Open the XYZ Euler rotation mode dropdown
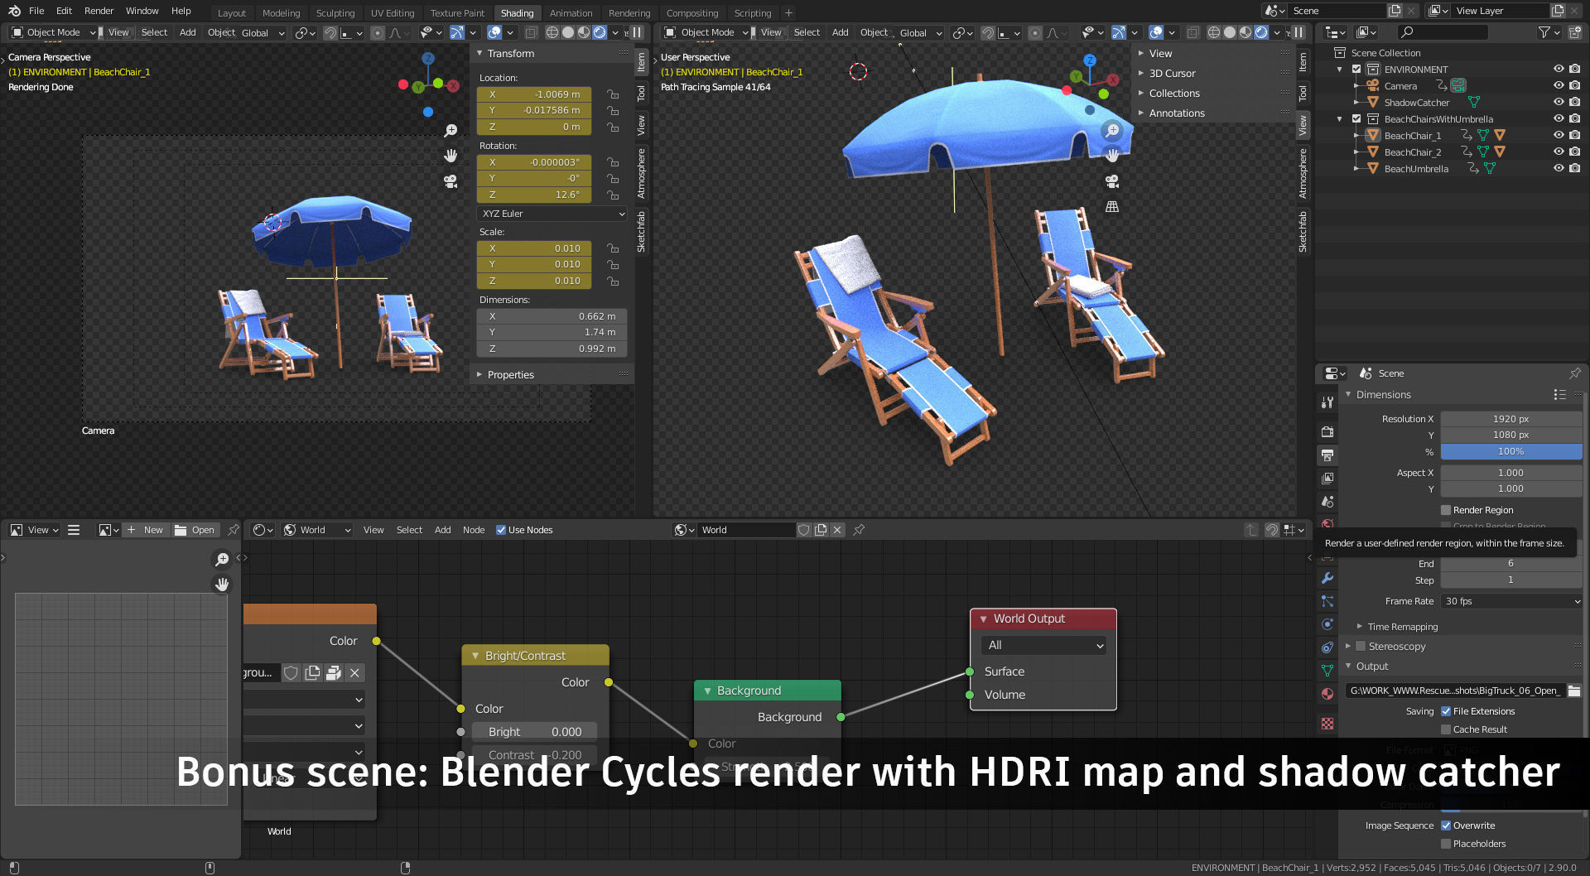 [552, 214]
